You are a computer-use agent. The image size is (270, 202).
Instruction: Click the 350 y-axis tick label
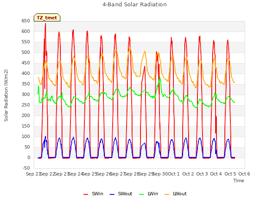pos(26,84)
